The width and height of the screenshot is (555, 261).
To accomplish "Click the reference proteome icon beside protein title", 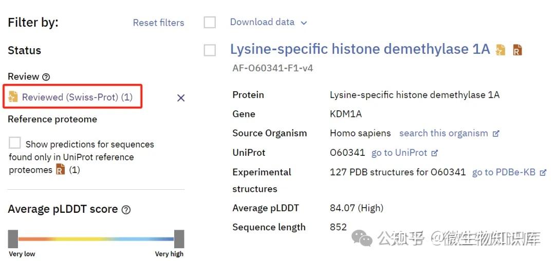I will pyautogui.click(x=517, y=50).
